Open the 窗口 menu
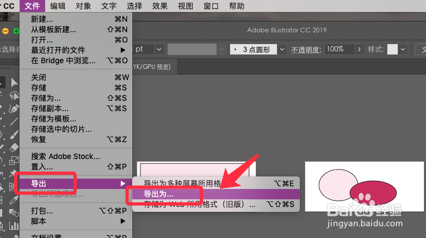The height and width of the screenshot is (238, 426). pos(211,6)
